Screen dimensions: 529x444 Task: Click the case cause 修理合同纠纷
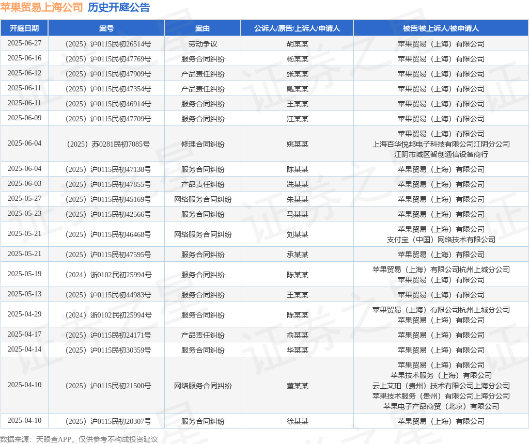tap(203, 144)
